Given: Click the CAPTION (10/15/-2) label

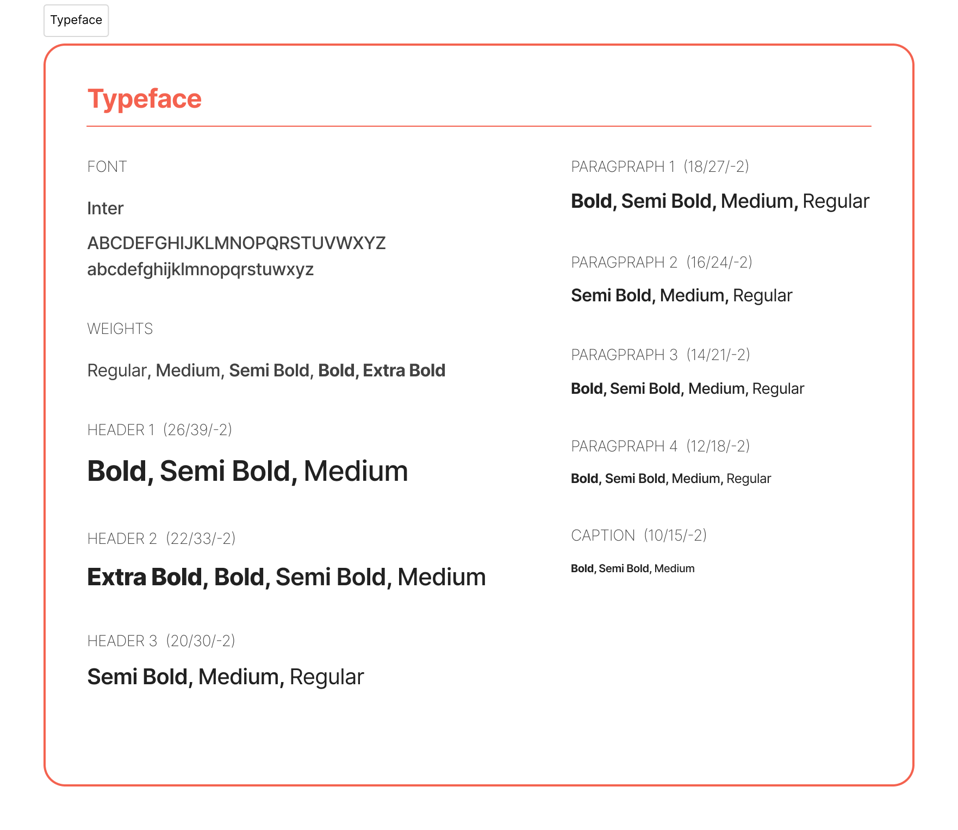Looking at the screenshot, I should [x=639, y=535].
